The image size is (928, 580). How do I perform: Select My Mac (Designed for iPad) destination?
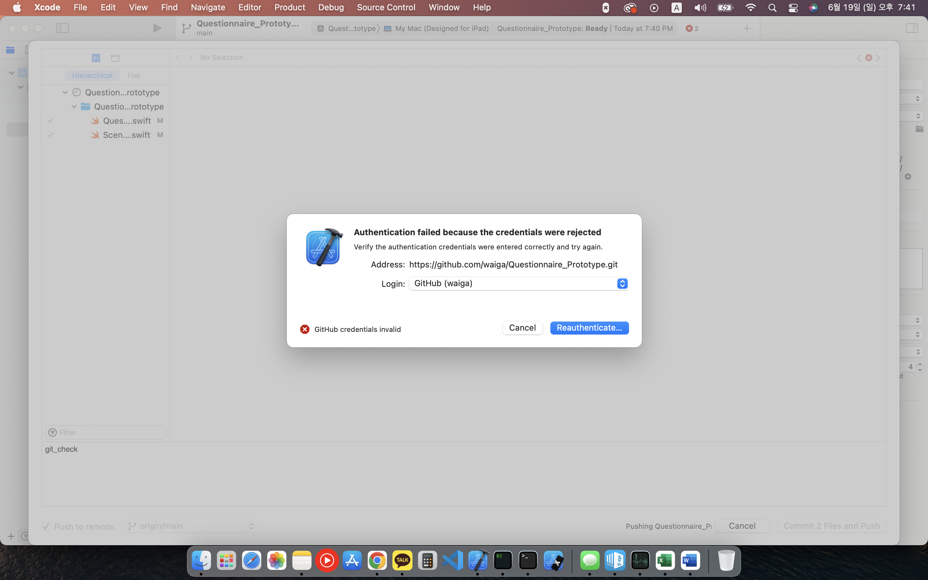tap(436, 28)
